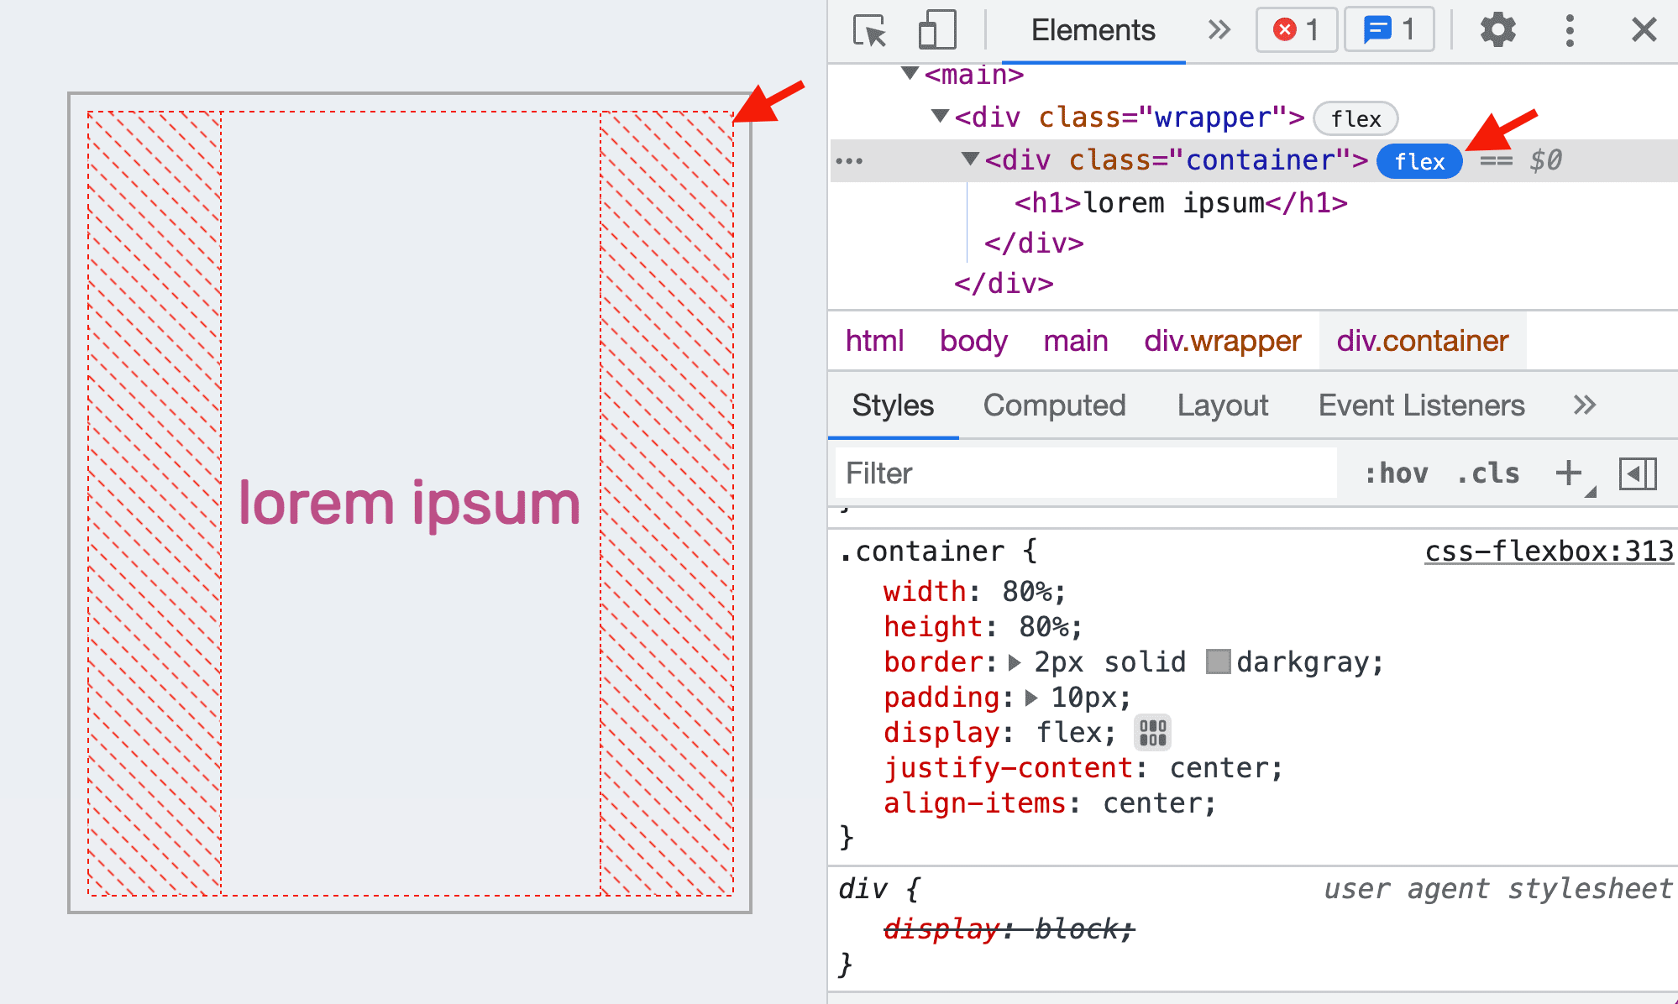Image resolution: width=1678 pixels, height=1004 pixels.
Task: Click the add new style rule icon
Action: pos(1568,472)
